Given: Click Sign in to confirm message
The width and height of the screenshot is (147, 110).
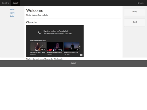Looking at the screenshot, I should coord(56,31).
